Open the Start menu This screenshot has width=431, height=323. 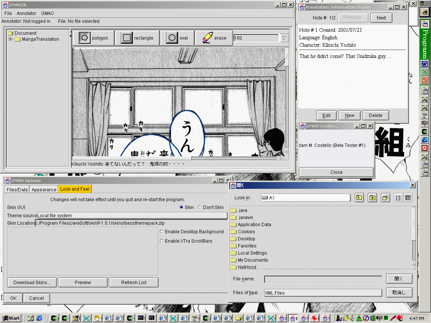11,318
